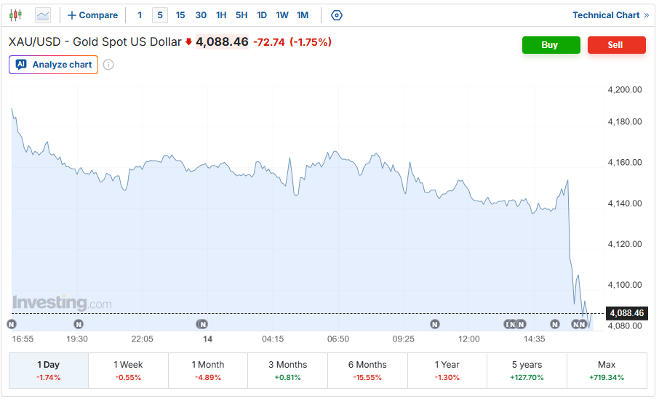Click the AI Analyze chart button
This screenshot has height=404, width=659.
coord(53,65)
